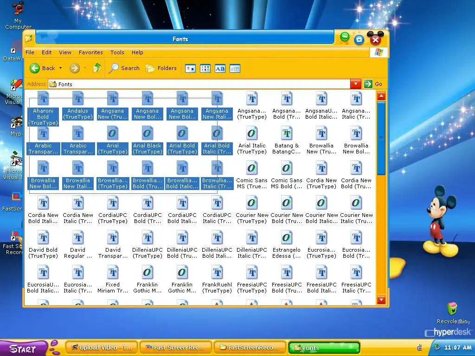Image resolution: width=475 pixels, height=356 pixels.
Task: Select the Cordia New (TrueType) font
Action: click(321, 175)
